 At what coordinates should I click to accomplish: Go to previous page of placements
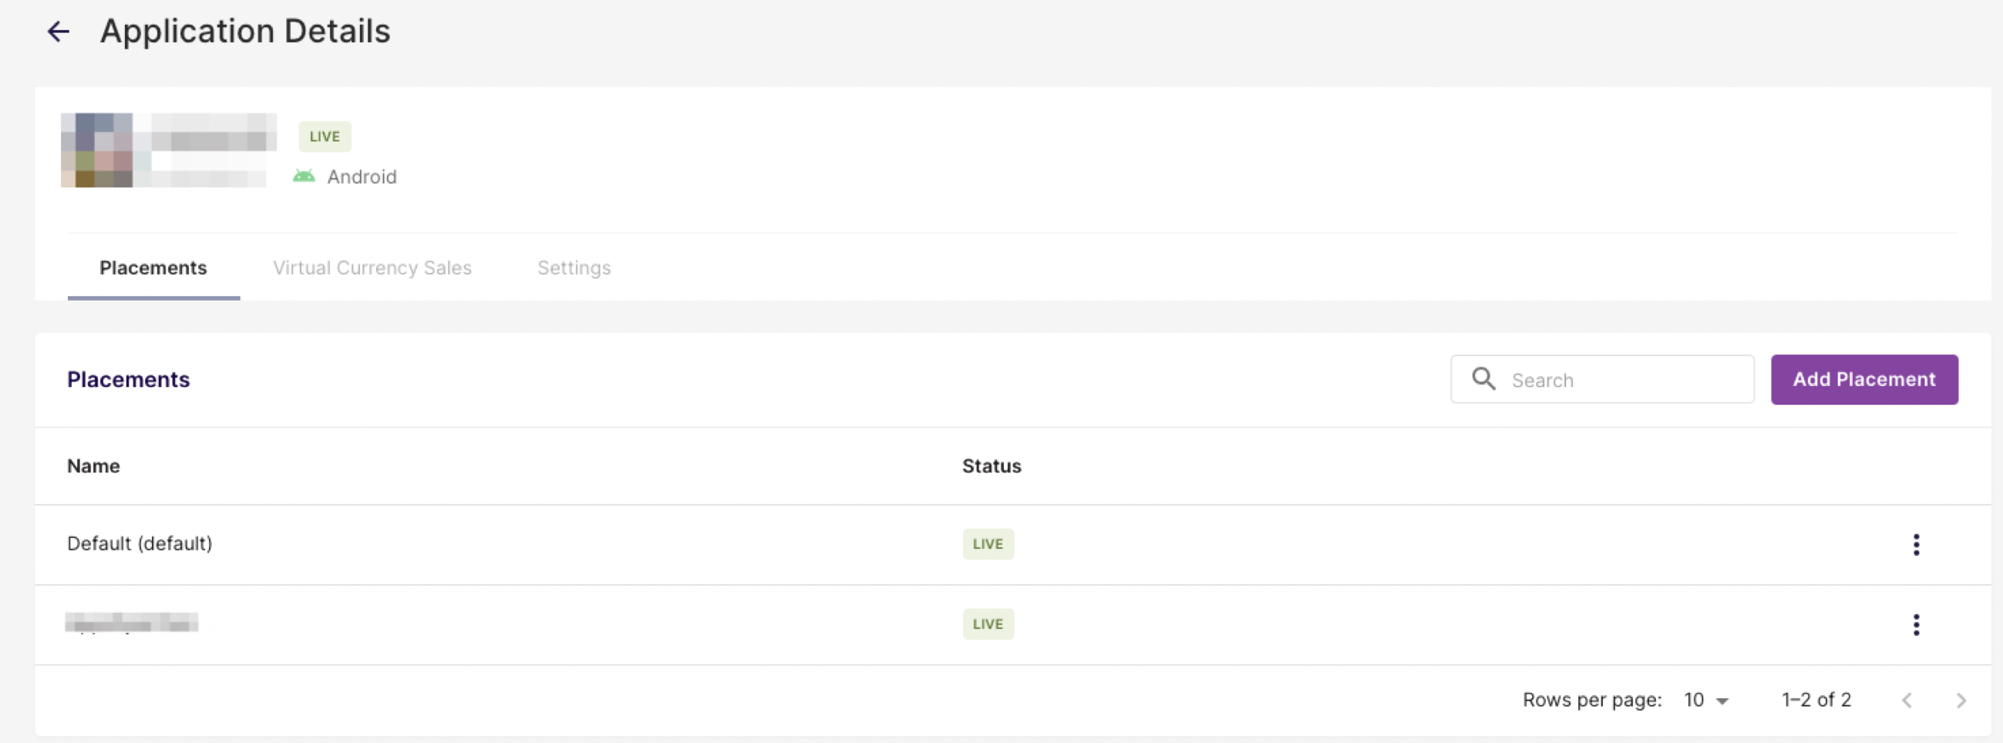click(x=1907, y=701)
